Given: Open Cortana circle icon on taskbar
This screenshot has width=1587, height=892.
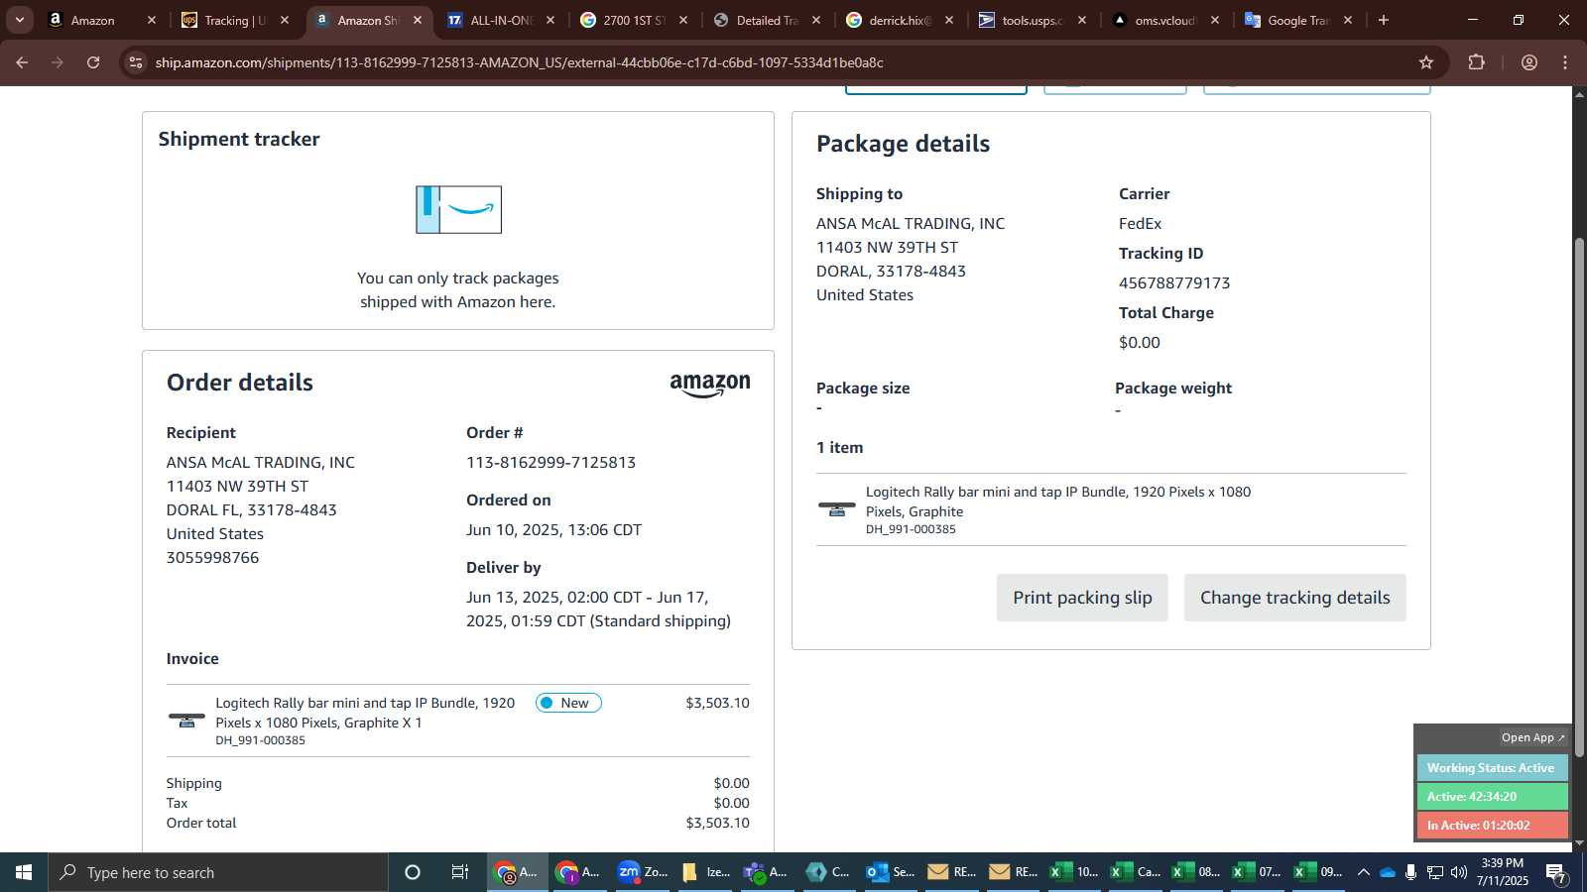Looking at the screenshot, I should (413, 872).
